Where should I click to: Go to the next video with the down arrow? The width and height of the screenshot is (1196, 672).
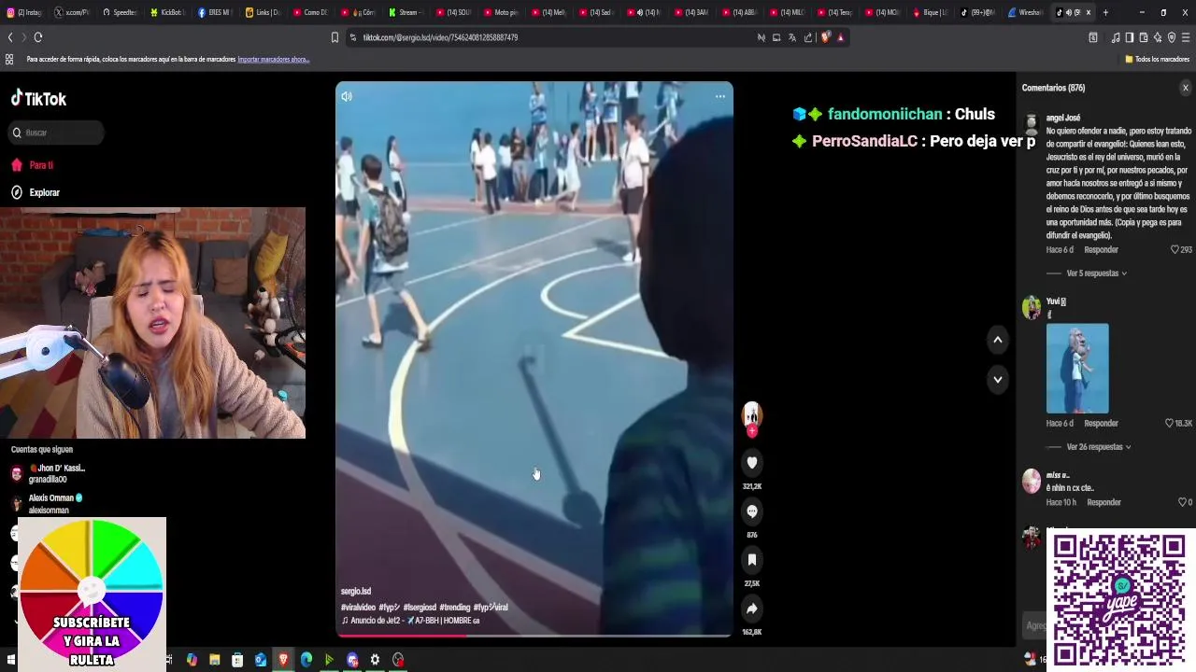click(998, 379)
